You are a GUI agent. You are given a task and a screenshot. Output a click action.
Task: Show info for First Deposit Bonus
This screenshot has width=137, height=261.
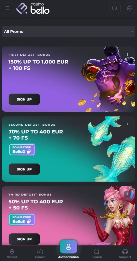pos(127,54)
